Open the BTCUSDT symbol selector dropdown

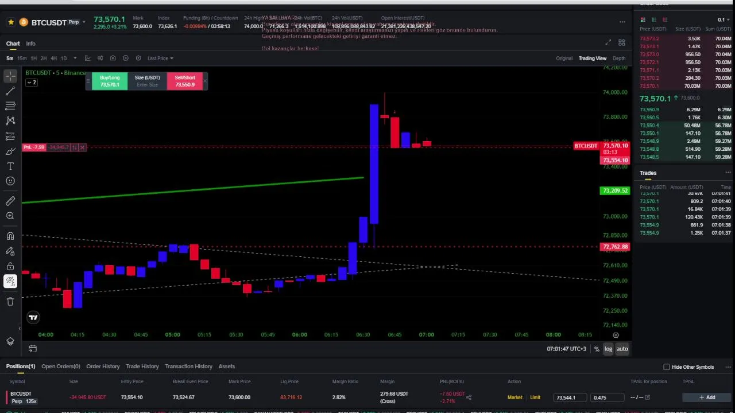click(x=84, y=22)
